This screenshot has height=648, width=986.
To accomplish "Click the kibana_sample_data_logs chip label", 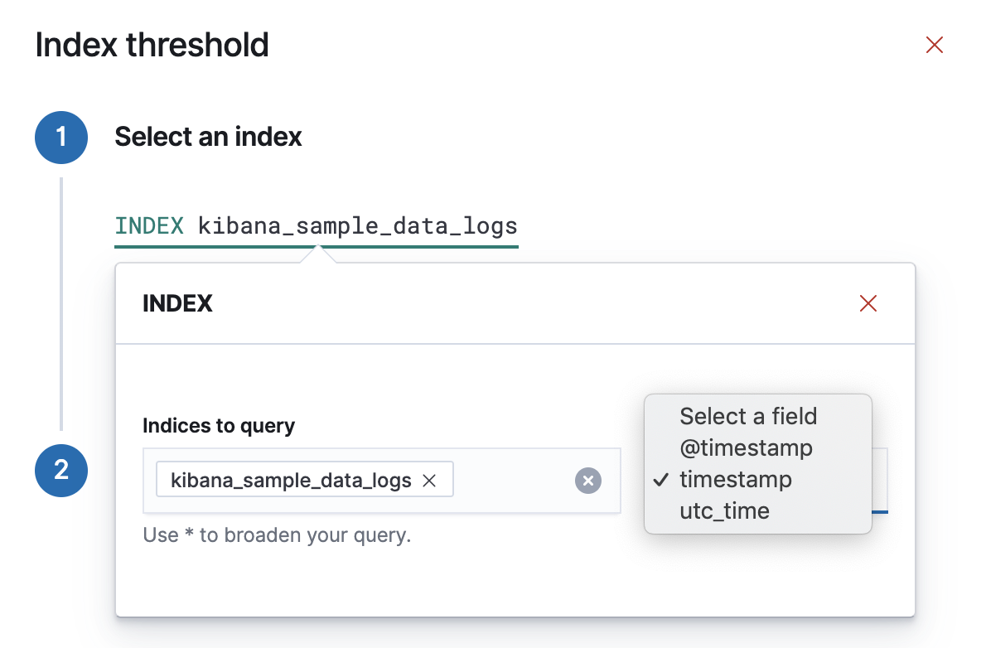I will (291, 480).
